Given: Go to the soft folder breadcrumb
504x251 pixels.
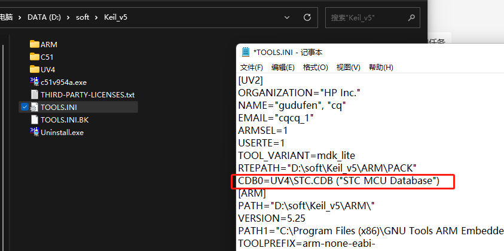Looking at the screenshot, I should click(x=83, y=17).
